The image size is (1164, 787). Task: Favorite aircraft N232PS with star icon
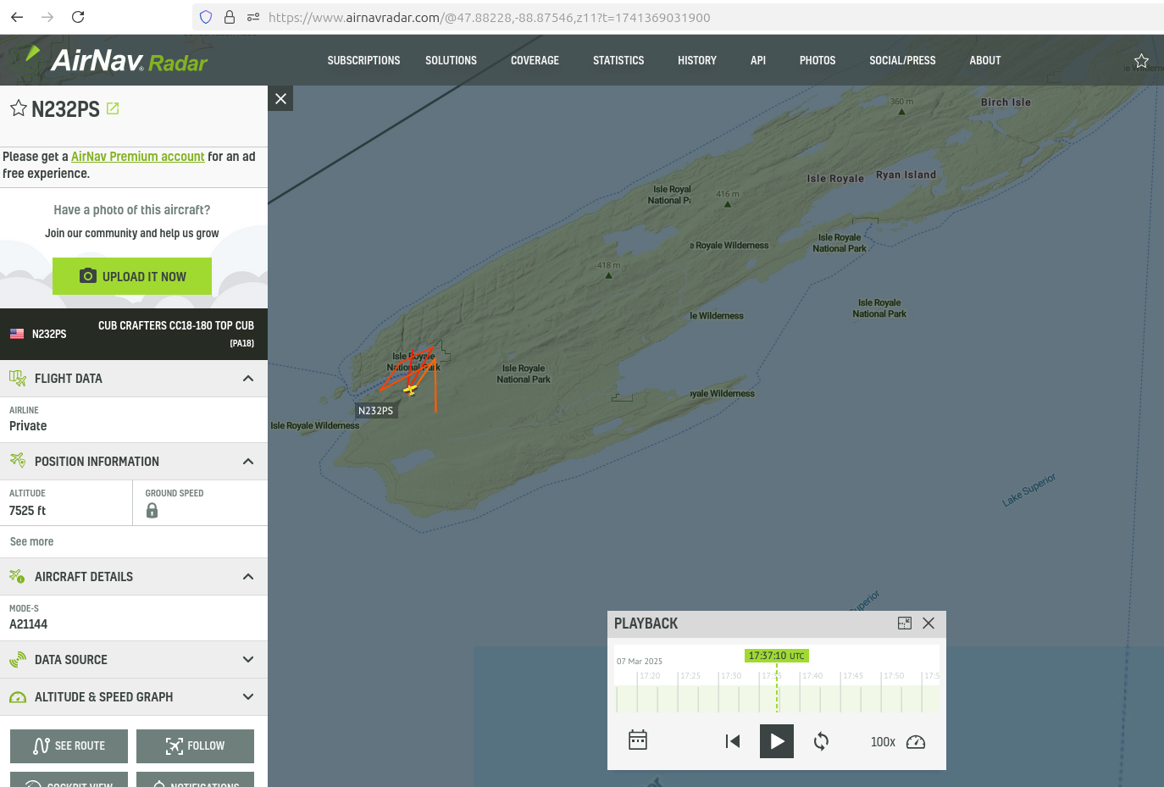[x=18, y=108]
